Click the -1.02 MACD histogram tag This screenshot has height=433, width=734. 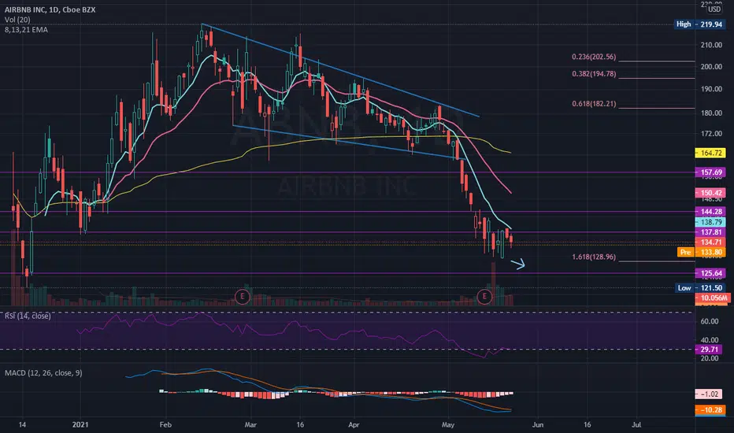(709, 394)
